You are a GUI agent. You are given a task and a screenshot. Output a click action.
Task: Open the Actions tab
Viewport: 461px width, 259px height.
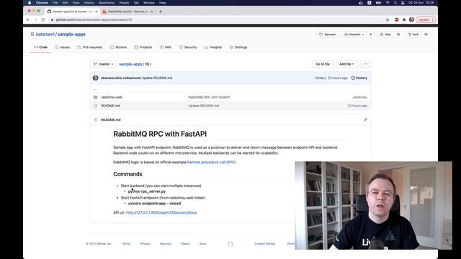[x=118, y=47]
